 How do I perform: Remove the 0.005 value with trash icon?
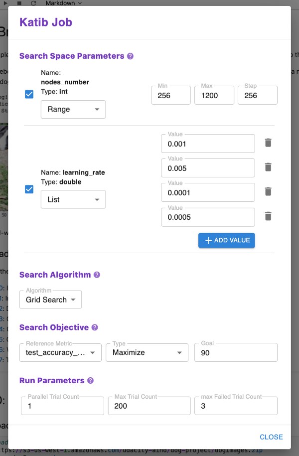click(268, 167)
